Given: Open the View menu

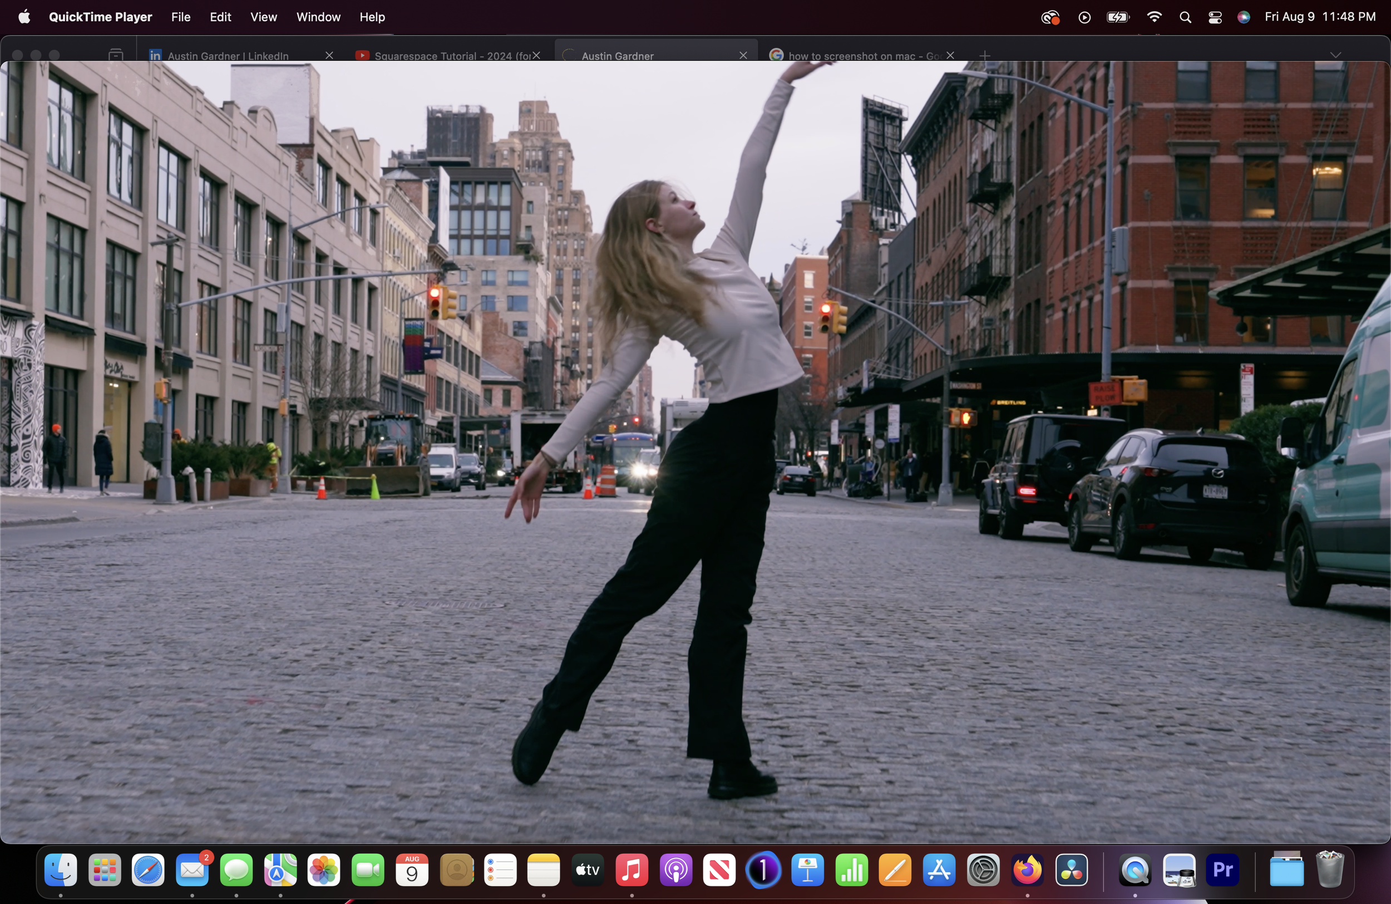Looking at the screenshot, I should pos(263,17).
